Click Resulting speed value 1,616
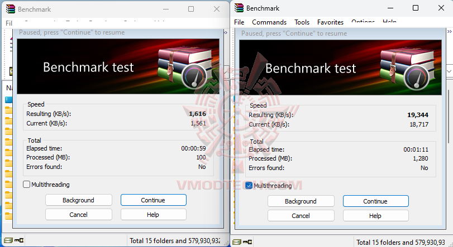The height and width of the screenshot is (247, 453). (198, 114)
